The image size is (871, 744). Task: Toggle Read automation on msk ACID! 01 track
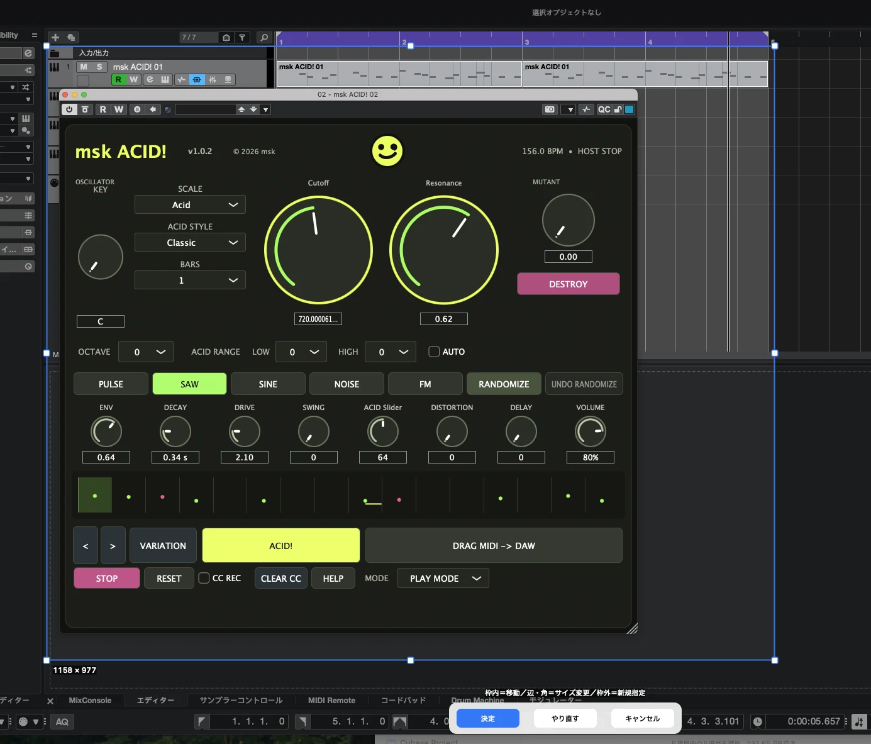[x=118, y=79]
